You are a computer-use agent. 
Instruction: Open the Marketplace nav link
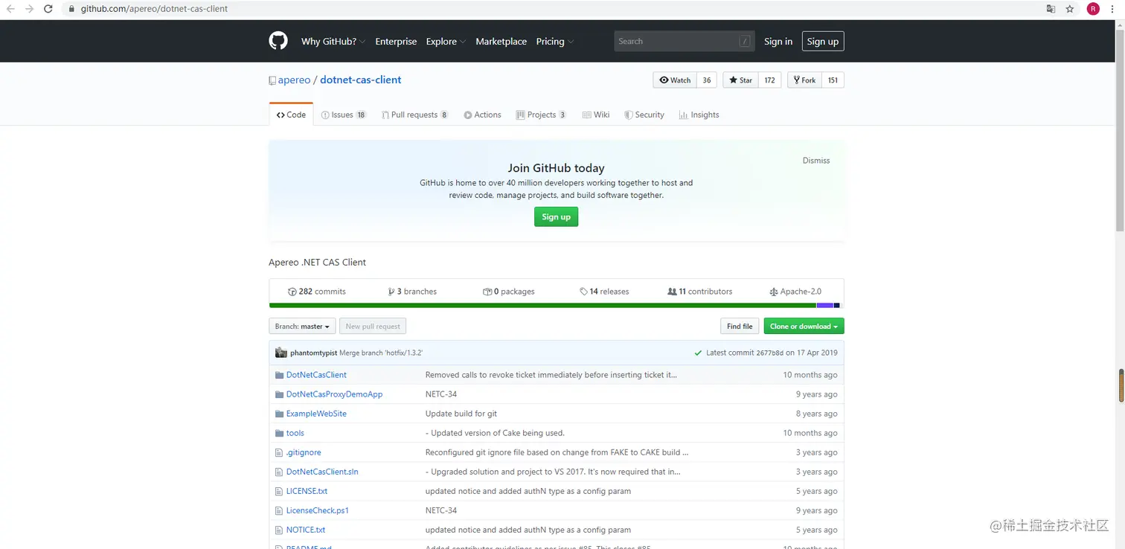click(x=501, y=42)
